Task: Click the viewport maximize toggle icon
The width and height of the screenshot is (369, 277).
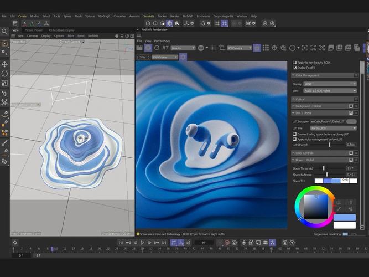Action: coord(132,36)
